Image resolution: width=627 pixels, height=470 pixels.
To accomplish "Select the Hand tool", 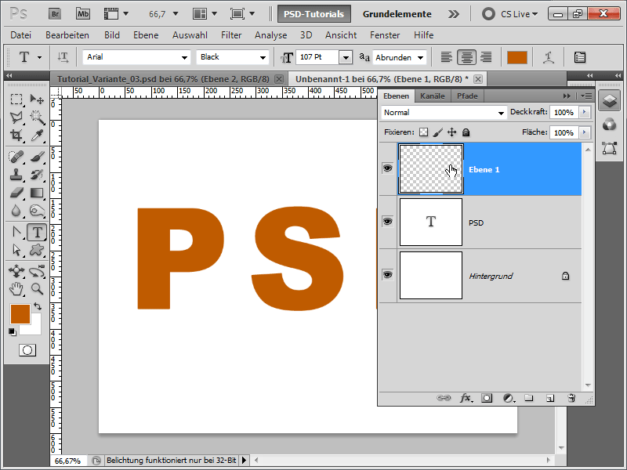I will pos(16,289).
